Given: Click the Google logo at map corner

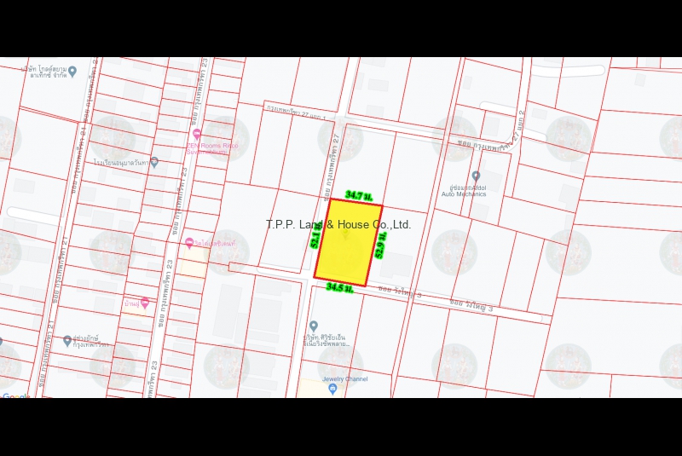Looking at the screenshot, I should (16, 395).
